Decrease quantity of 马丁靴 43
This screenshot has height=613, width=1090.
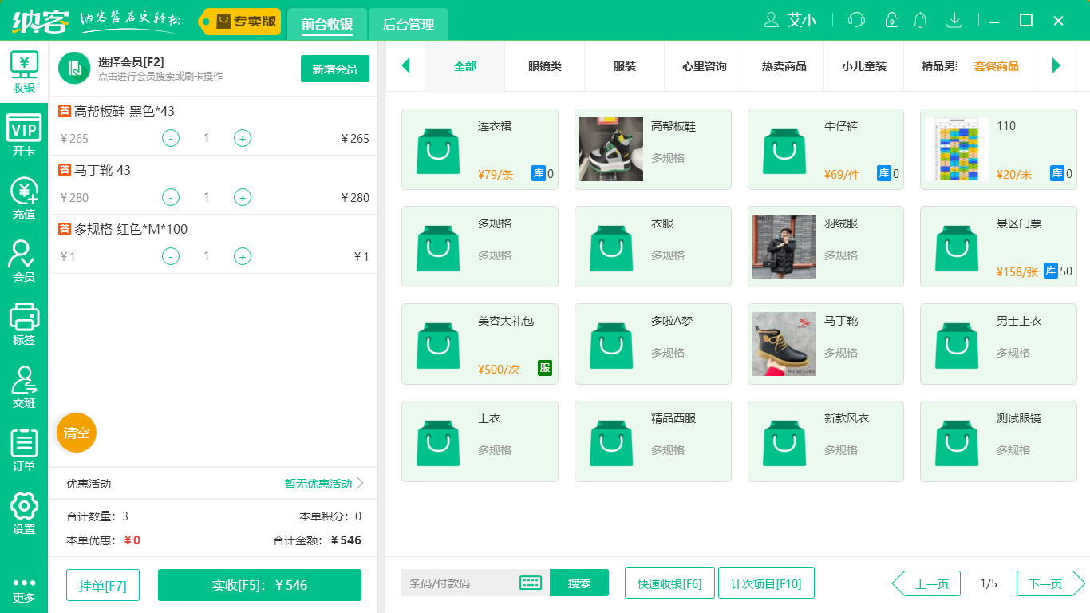(x=171, y=197)
